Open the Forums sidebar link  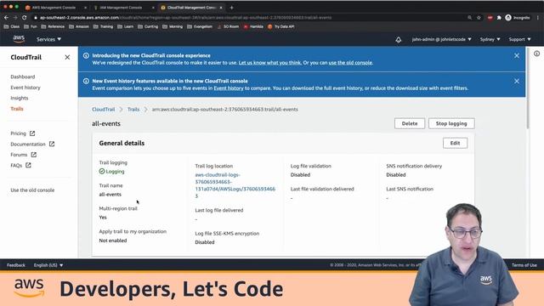[19, 155]
